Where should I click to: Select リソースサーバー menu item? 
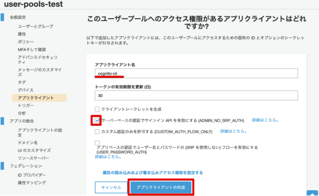33,158
